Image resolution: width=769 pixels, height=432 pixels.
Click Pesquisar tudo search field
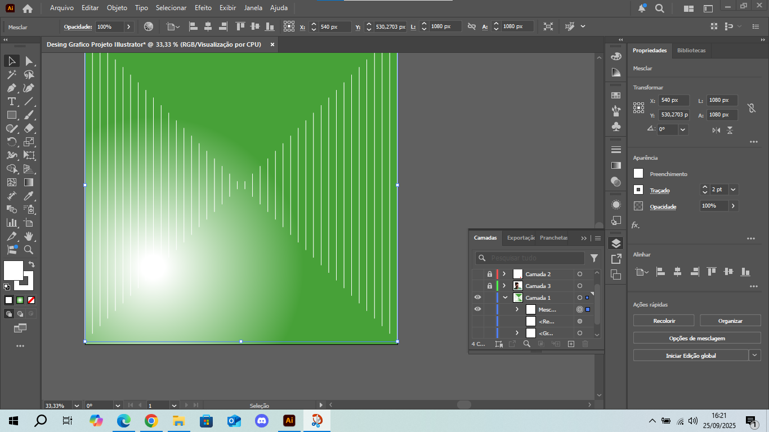(530, 258)
